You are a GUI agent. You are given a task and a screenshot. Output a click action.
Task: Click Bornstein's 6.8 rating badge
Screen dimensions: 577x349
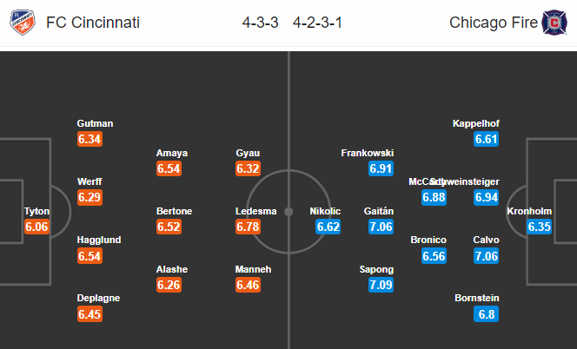(487, 315)
